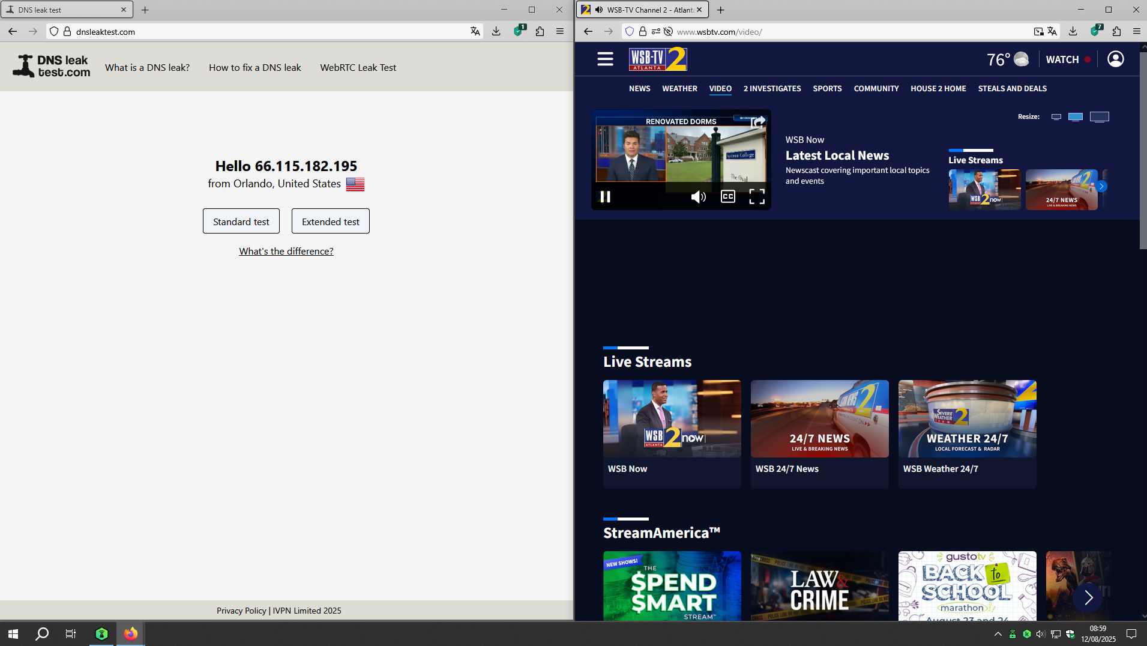Advance the StreamAmerica carousel with next arrow

coord(1088,597)
